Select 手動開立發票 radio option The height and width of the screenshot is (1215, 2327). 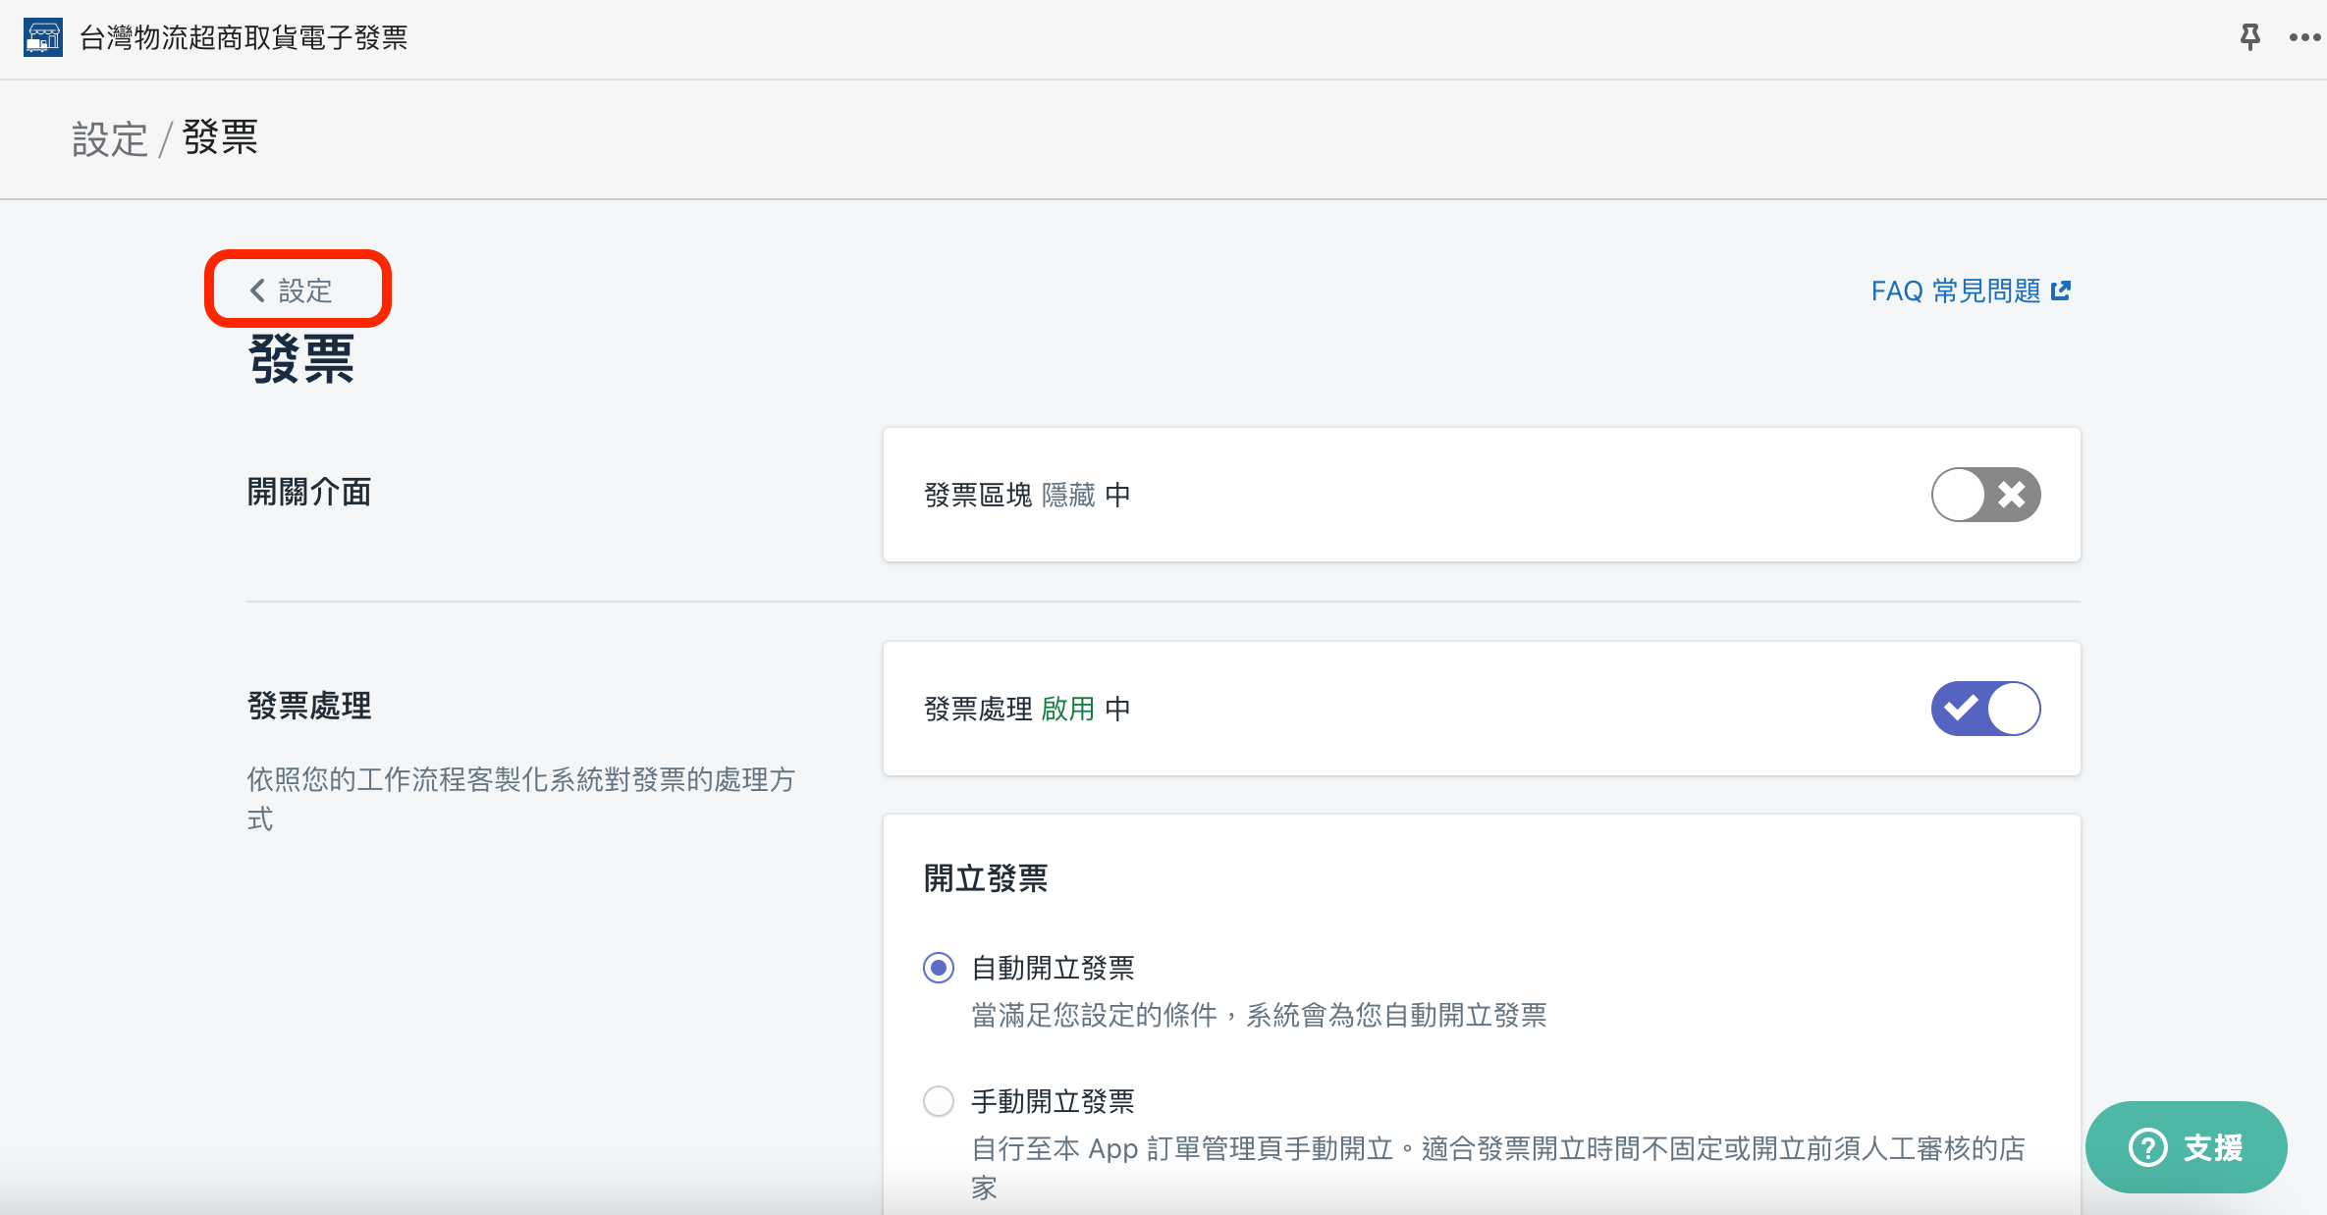pyautogui.click(x=939, y=1101)
